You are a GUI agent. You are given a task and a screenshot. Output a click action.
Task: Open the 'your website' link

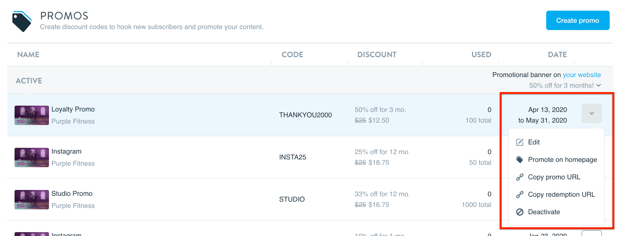click(x=582, y=75)
